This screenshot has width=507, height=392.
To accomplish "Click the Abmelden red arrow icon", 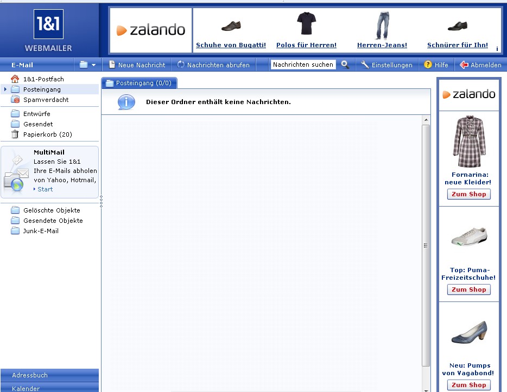I will click(x=464, y=65).
